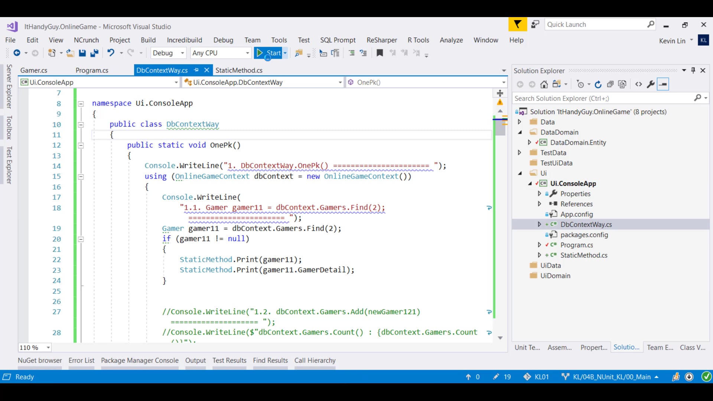Click the View Code angle brackets icon
This screenshot has width=713, height=401.
click(638, 85)
